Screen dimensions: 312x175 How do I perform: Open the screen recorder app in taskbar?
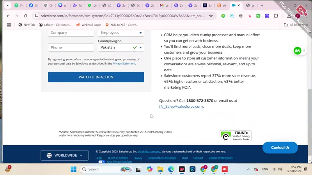pyautogui.click(x=182, y=169)
